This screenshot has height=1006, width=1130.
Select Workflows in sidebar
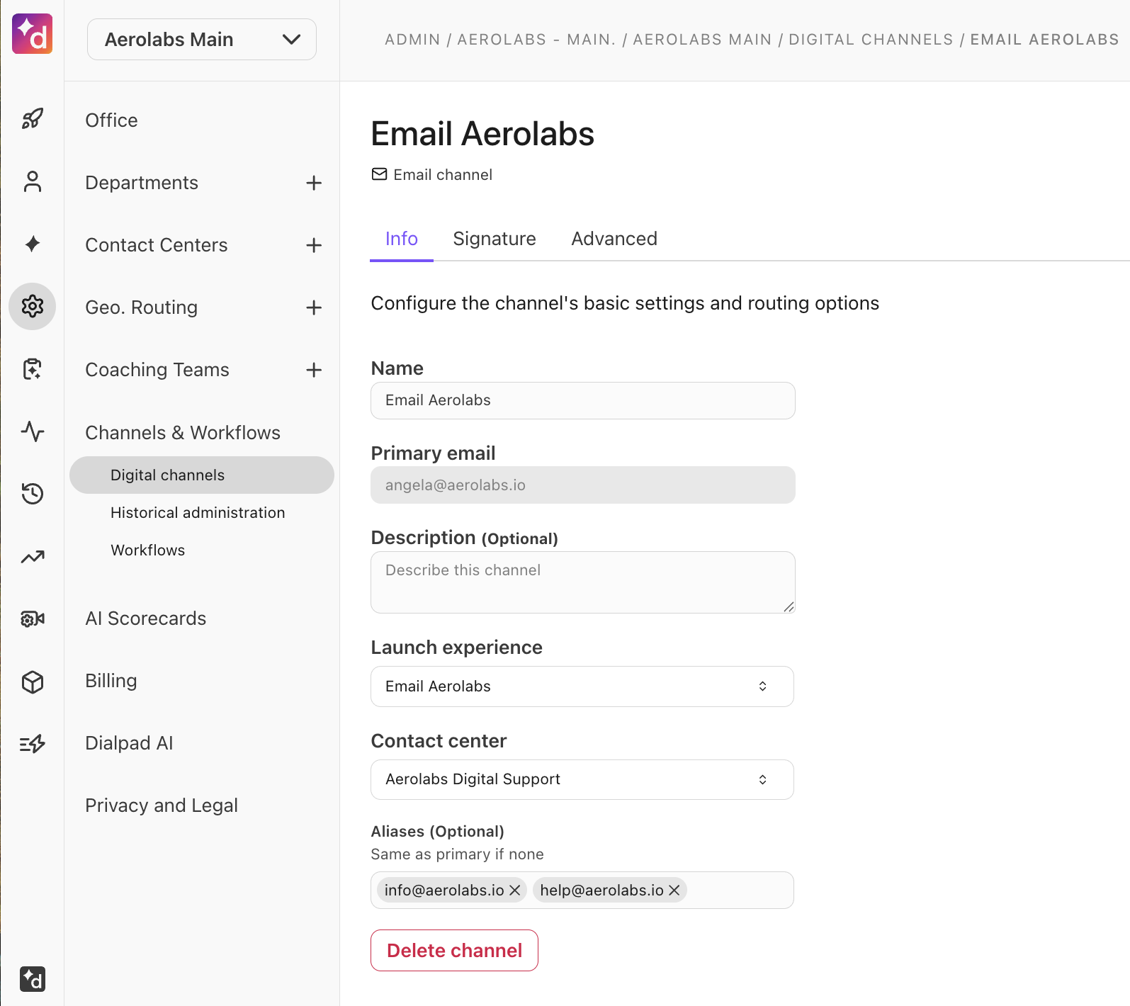(148, 550)
